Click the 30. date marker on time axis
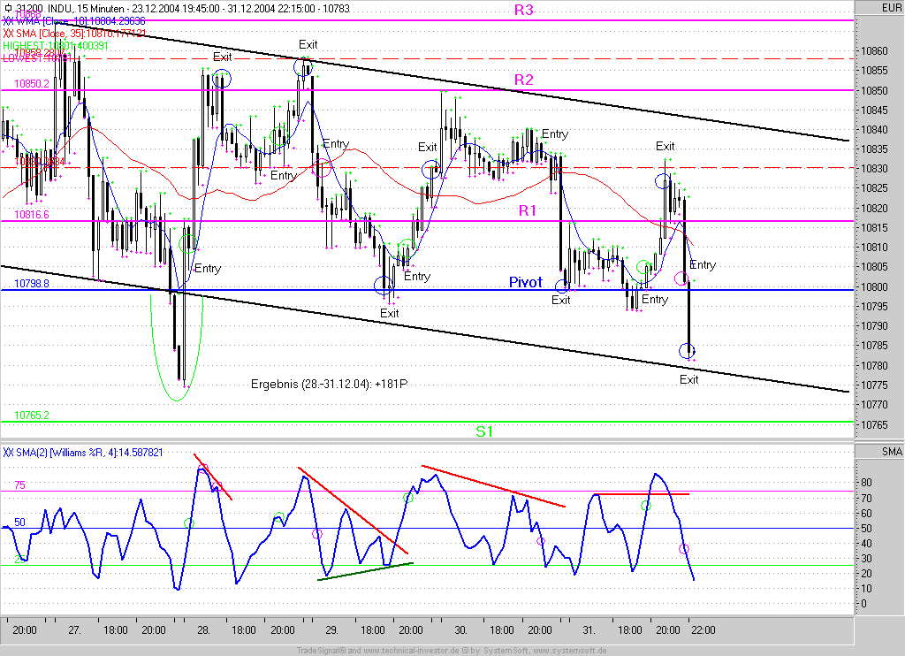The image size is (905, 656). pyautogui.click(x=460, y=630)
